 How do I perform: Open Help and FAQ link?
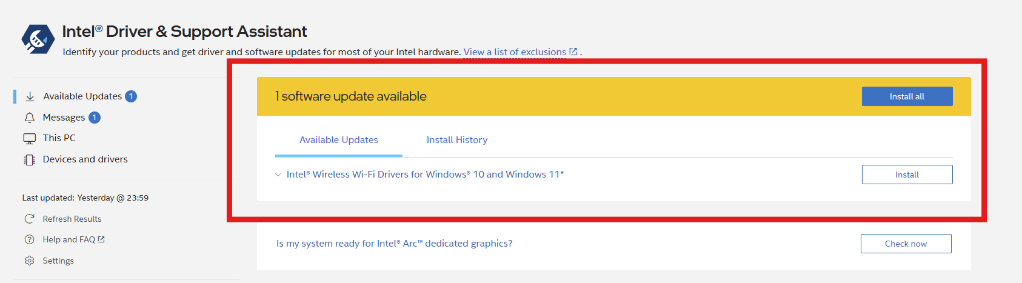(69, 239)
